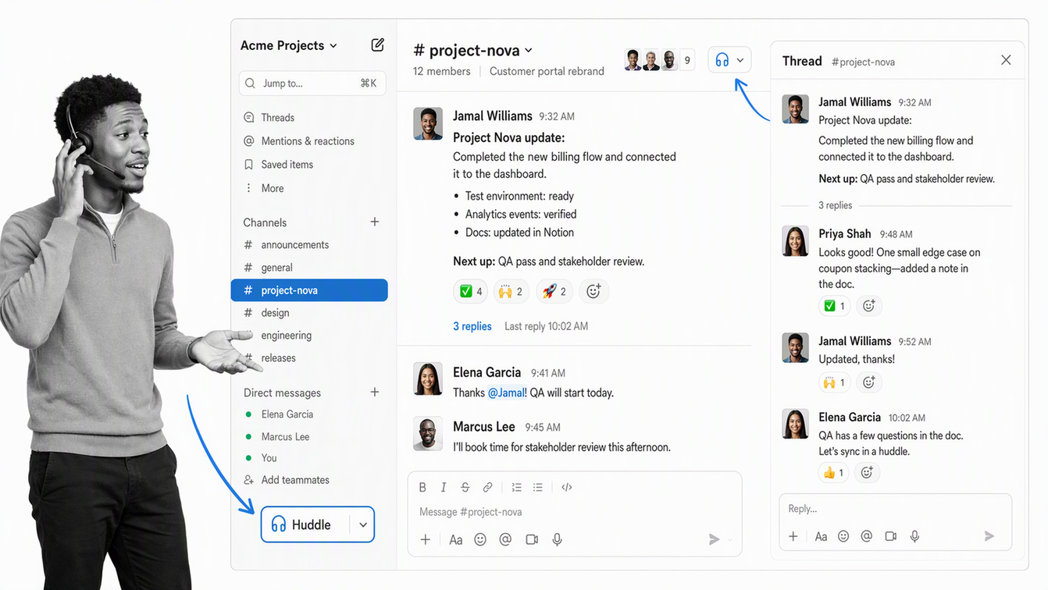Click Add teammates in the sidebar
1048x590 pixels.
(x=287, y=480)
